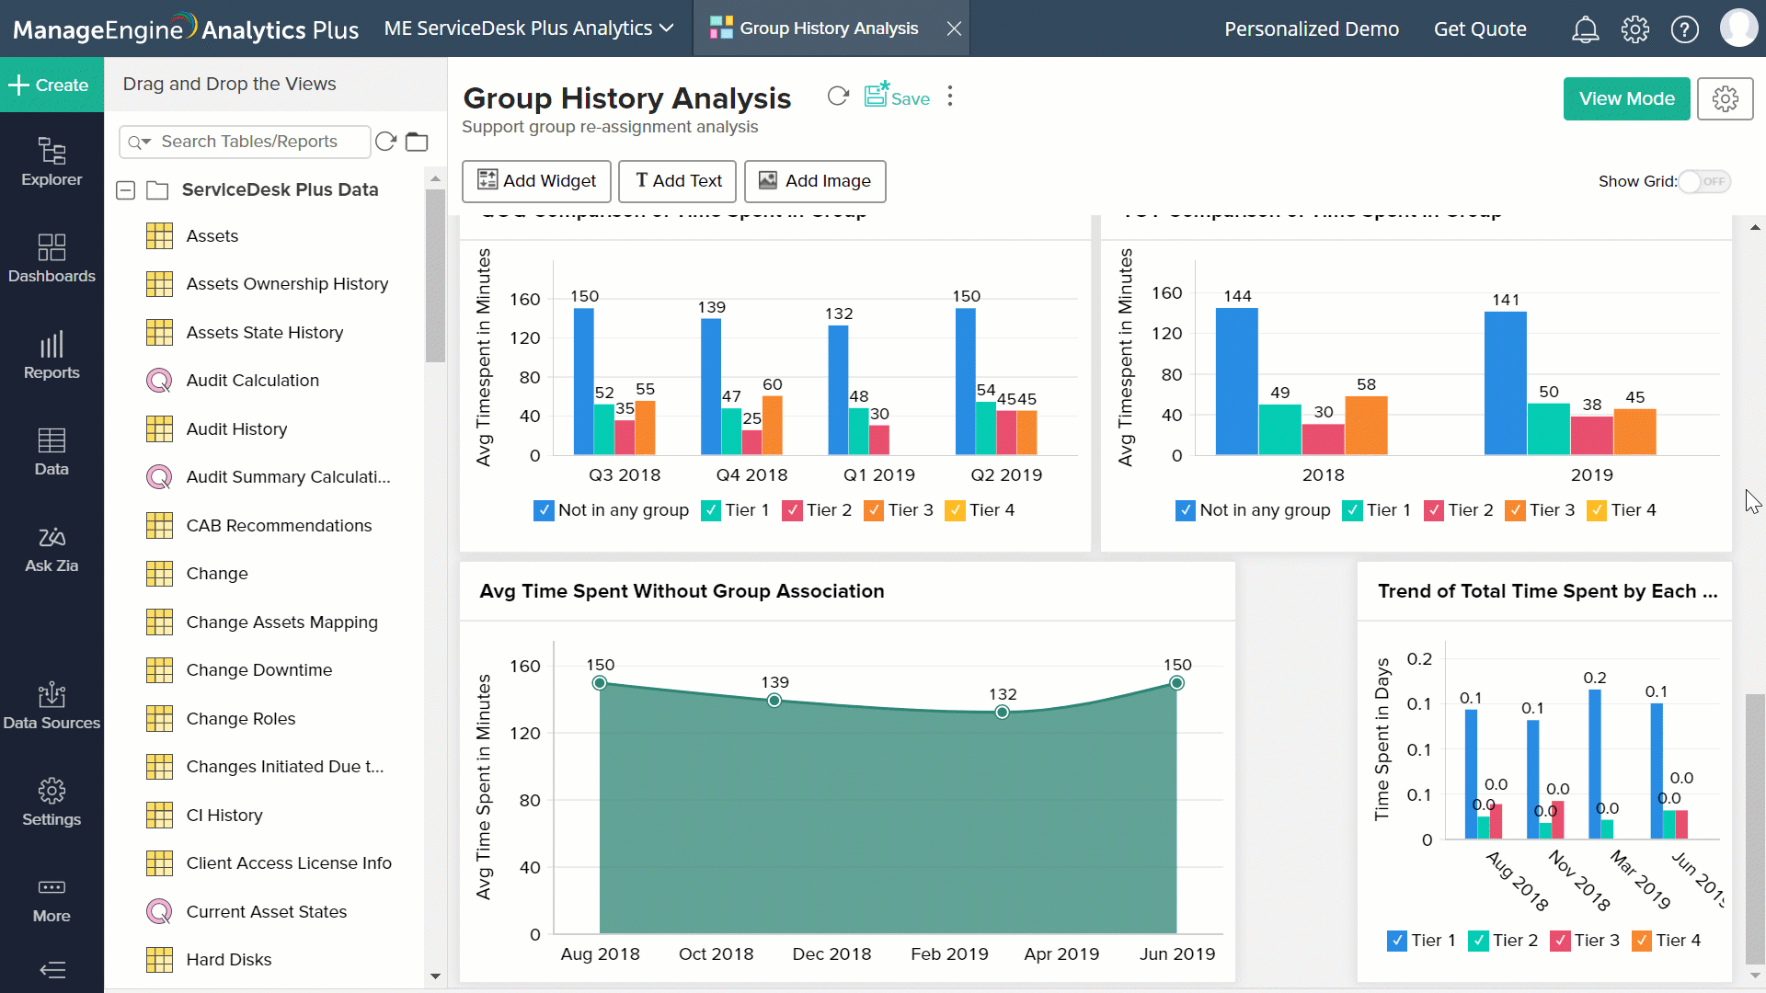Open the Data Sources section
This screenshot has width=1766, height=993.
(51, 706)
